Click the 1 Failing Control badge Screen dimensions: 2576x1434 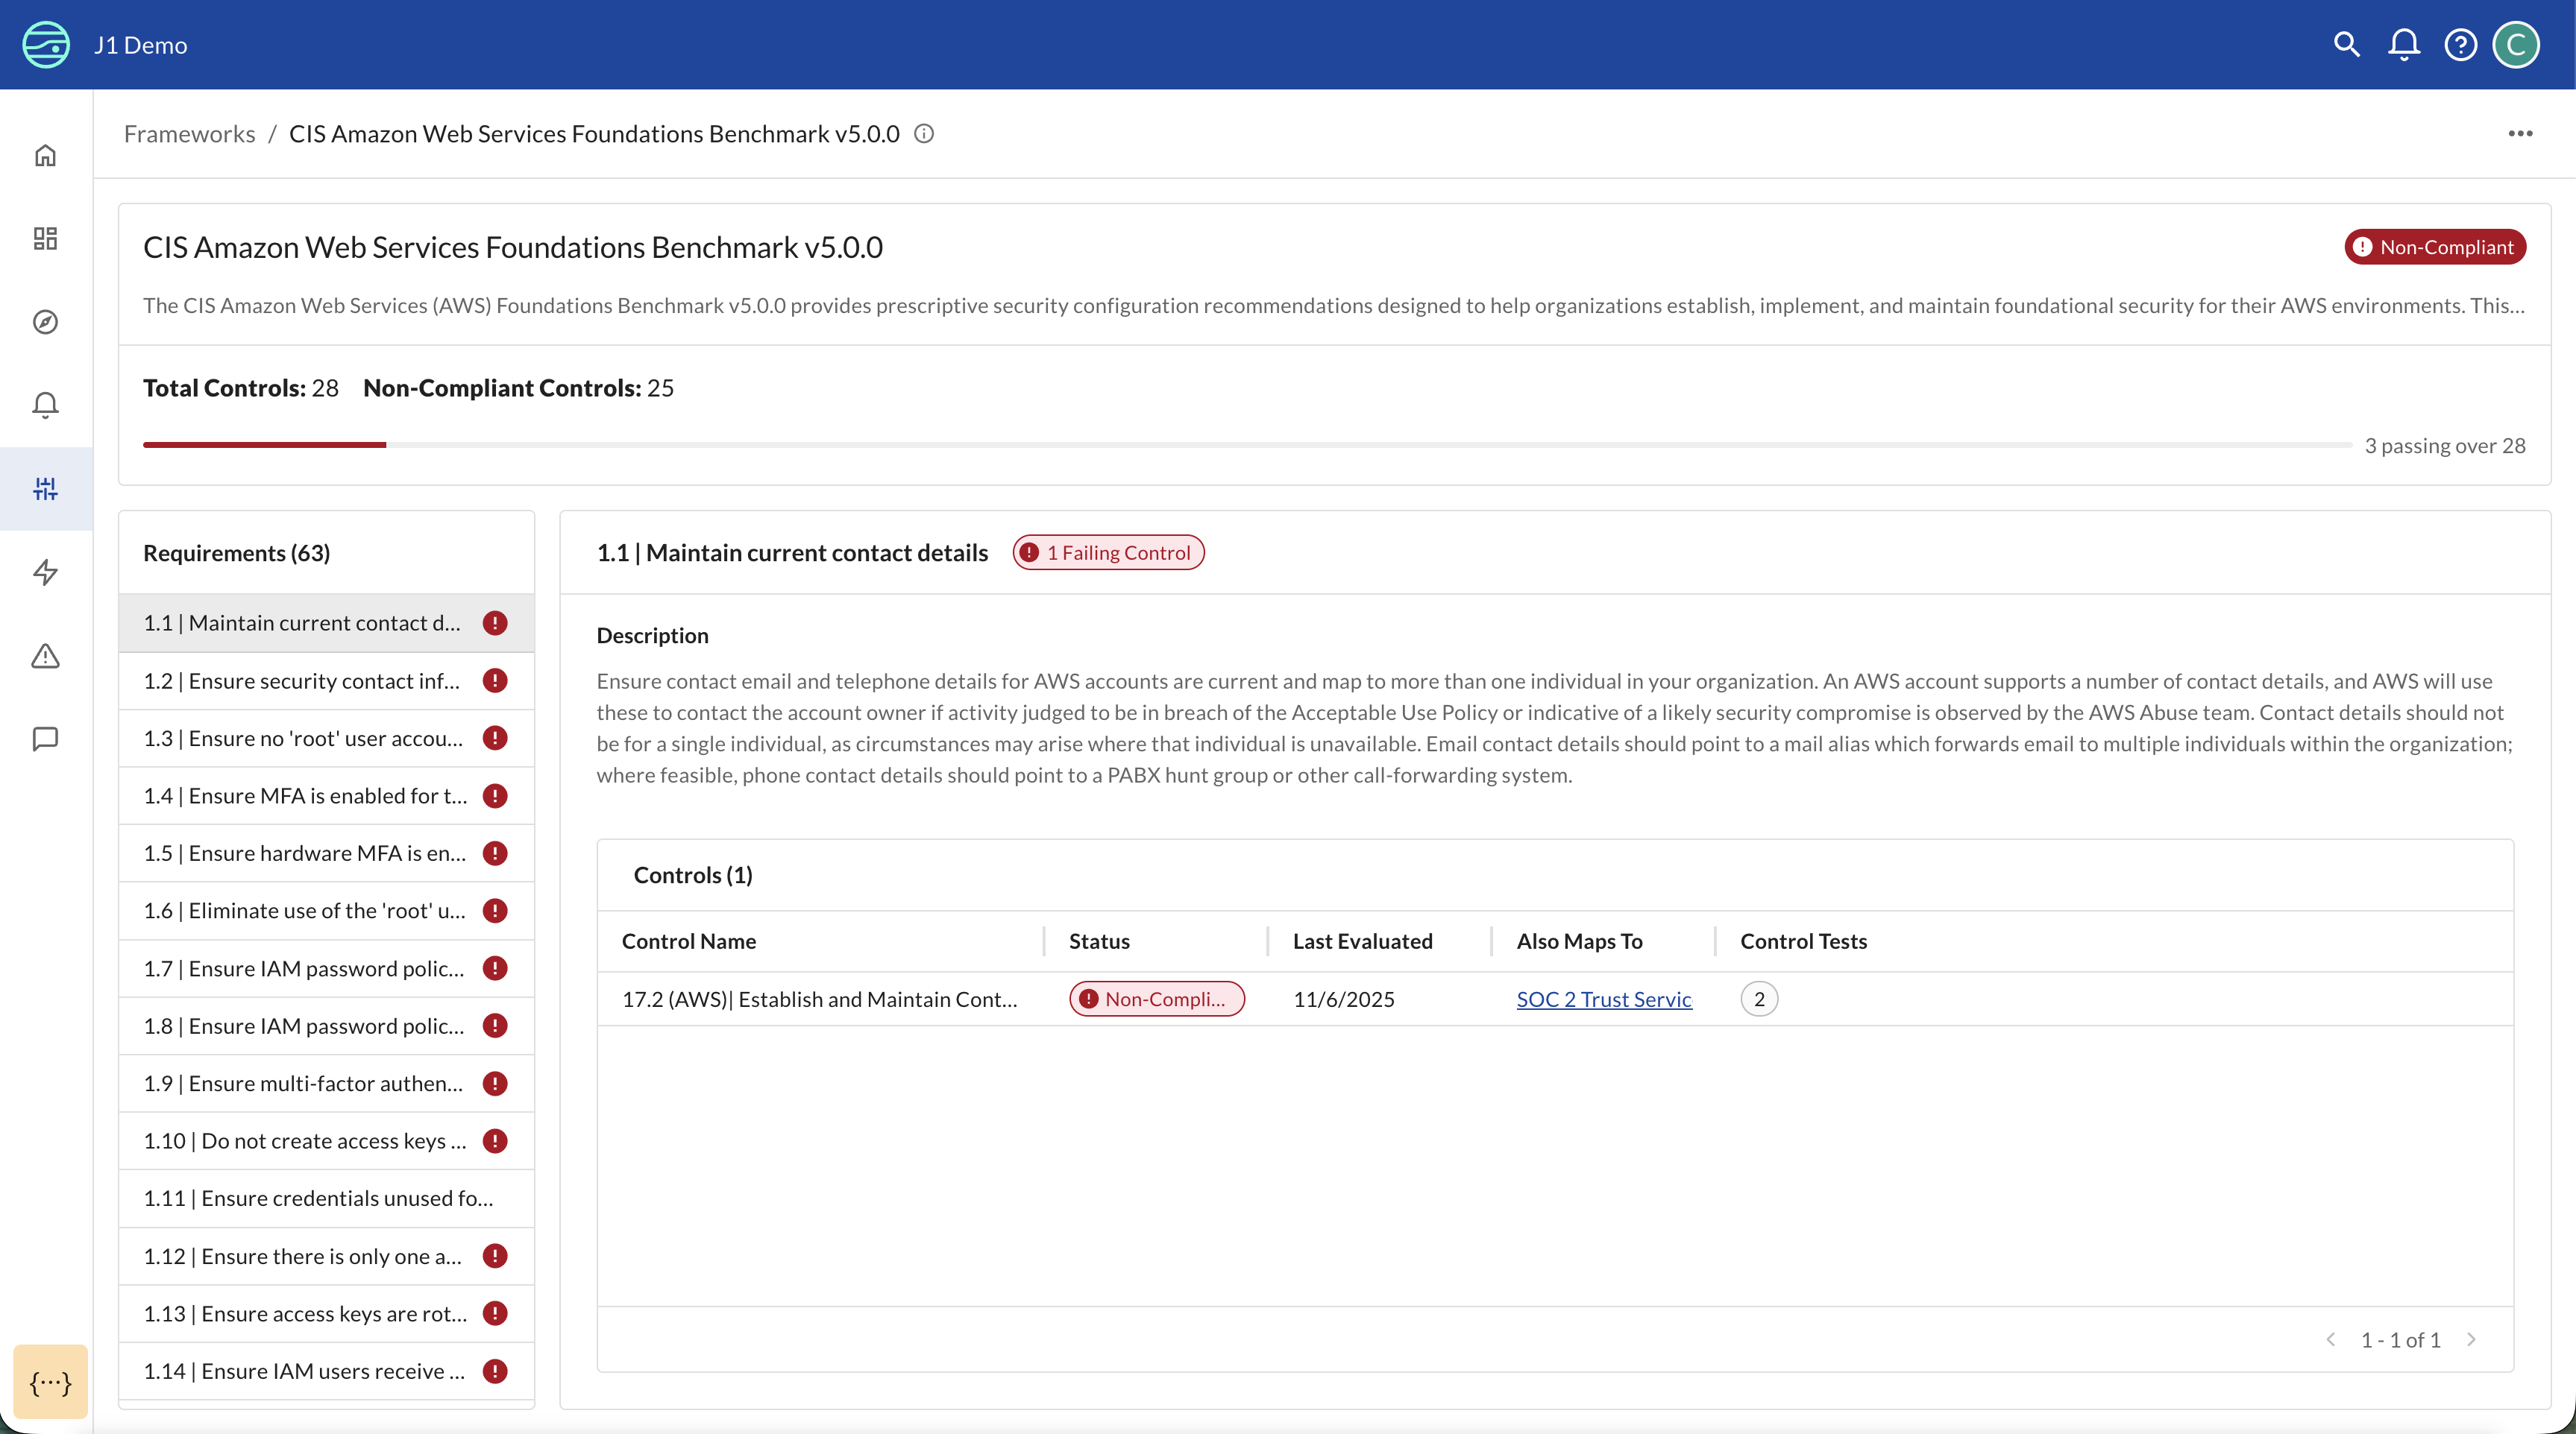pos(1107,552)
